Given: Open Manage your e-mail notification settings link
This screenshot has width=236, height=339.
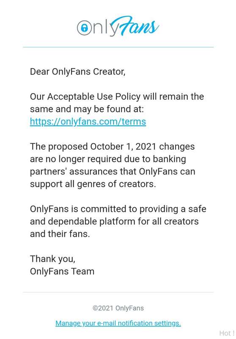Looking at the screenshot, I should point(118,323).
